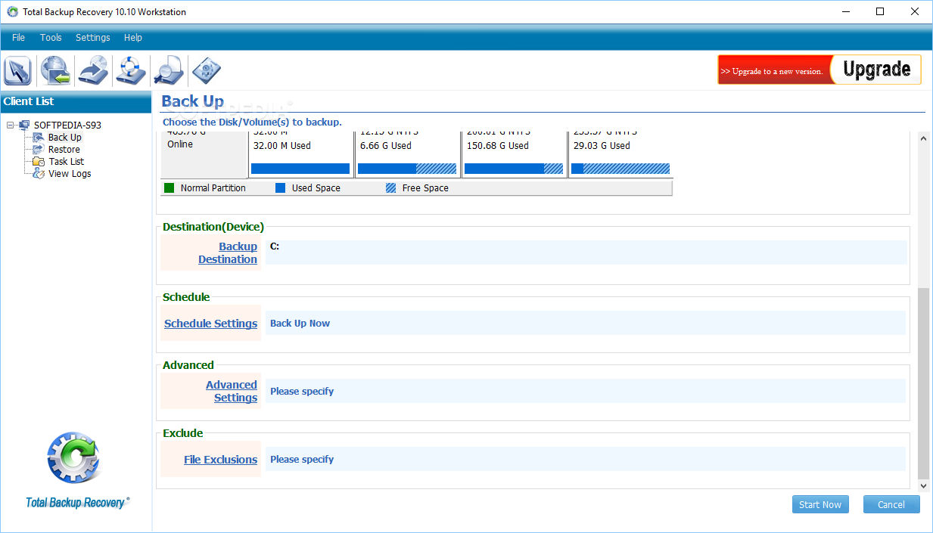This screenshot has width=933, height=533.
Task: Click the destination field showing C:
Action: click(x=586, y=253)
